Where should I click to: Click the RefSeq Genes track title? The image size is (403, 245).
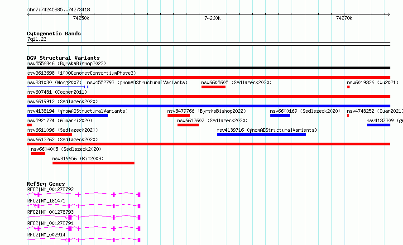(x=46, y=184)
